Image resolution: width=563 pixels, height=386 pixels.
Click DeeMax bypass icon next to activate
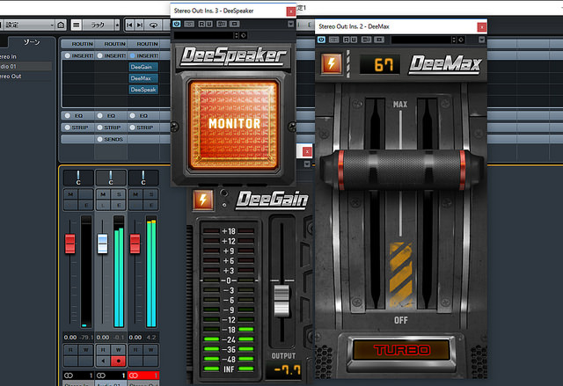334,40
